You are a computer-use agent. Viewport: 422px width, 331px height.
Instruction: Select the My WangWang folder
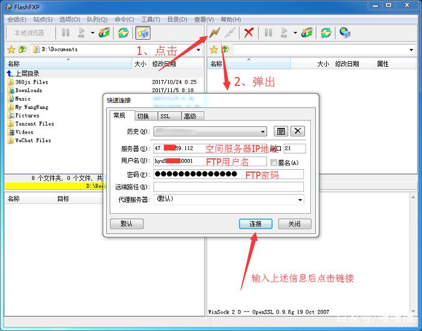(x=28, y=107)
